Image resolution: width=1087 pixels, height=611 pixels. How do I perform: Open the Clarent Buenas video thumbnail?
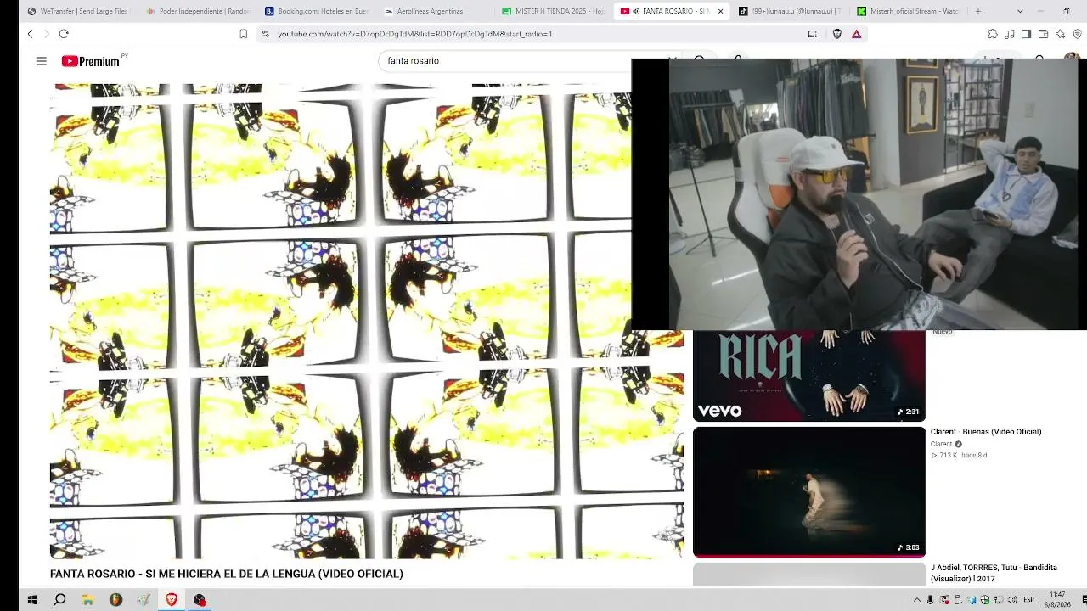pyautogui.click(x=809, y=491)
